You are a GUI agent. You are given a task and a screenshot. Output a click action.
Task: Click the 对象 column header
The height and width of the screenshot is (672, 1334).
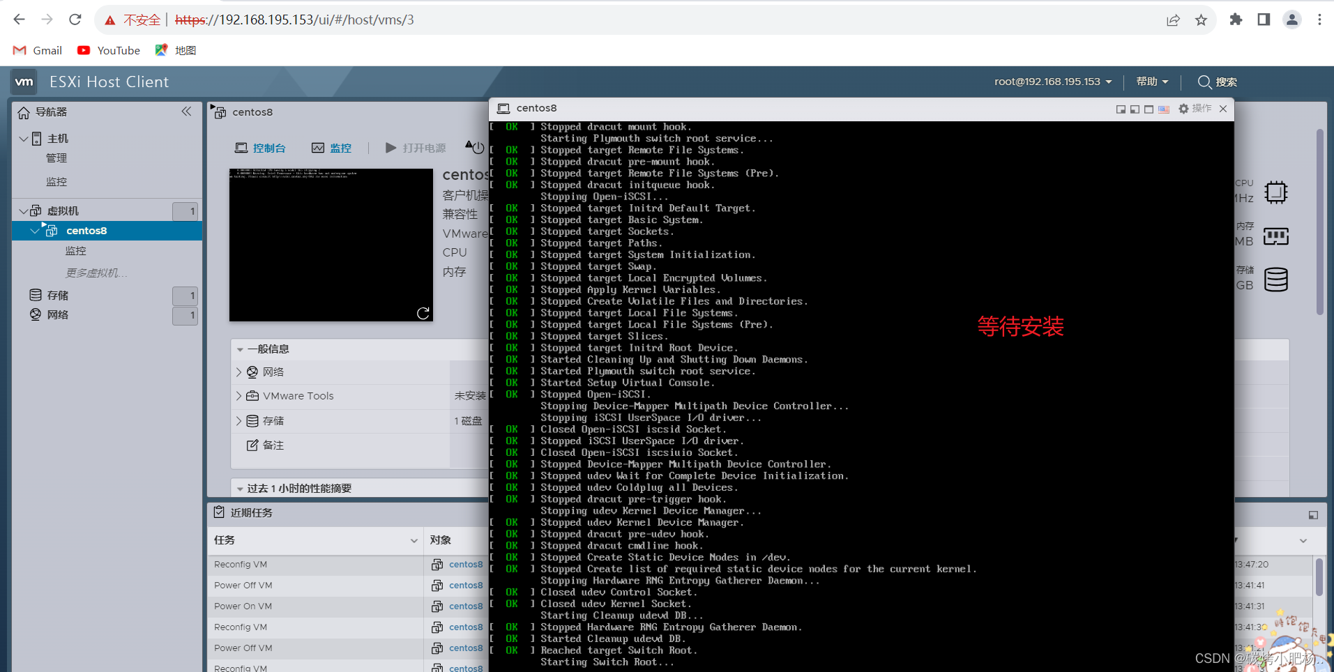(441, 540)
